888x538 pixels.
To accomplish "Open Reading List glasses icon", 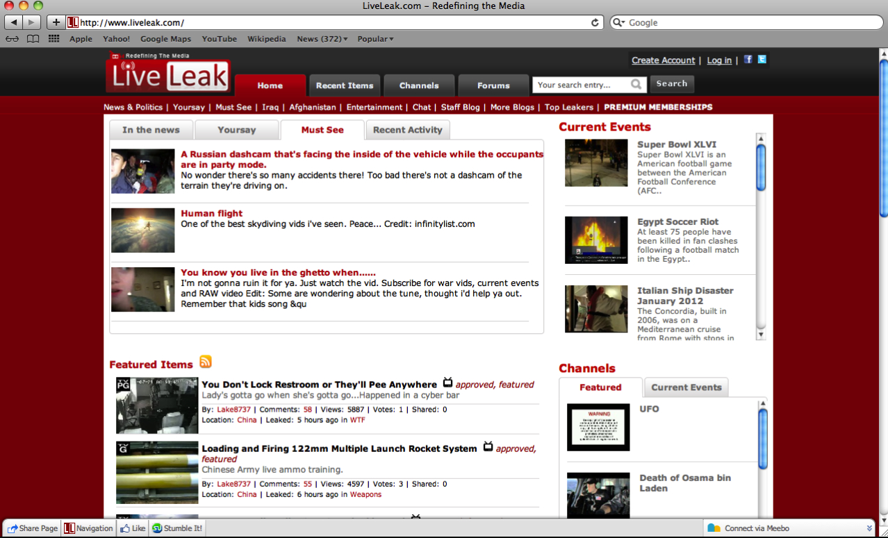I will click(x=12, y=39).
